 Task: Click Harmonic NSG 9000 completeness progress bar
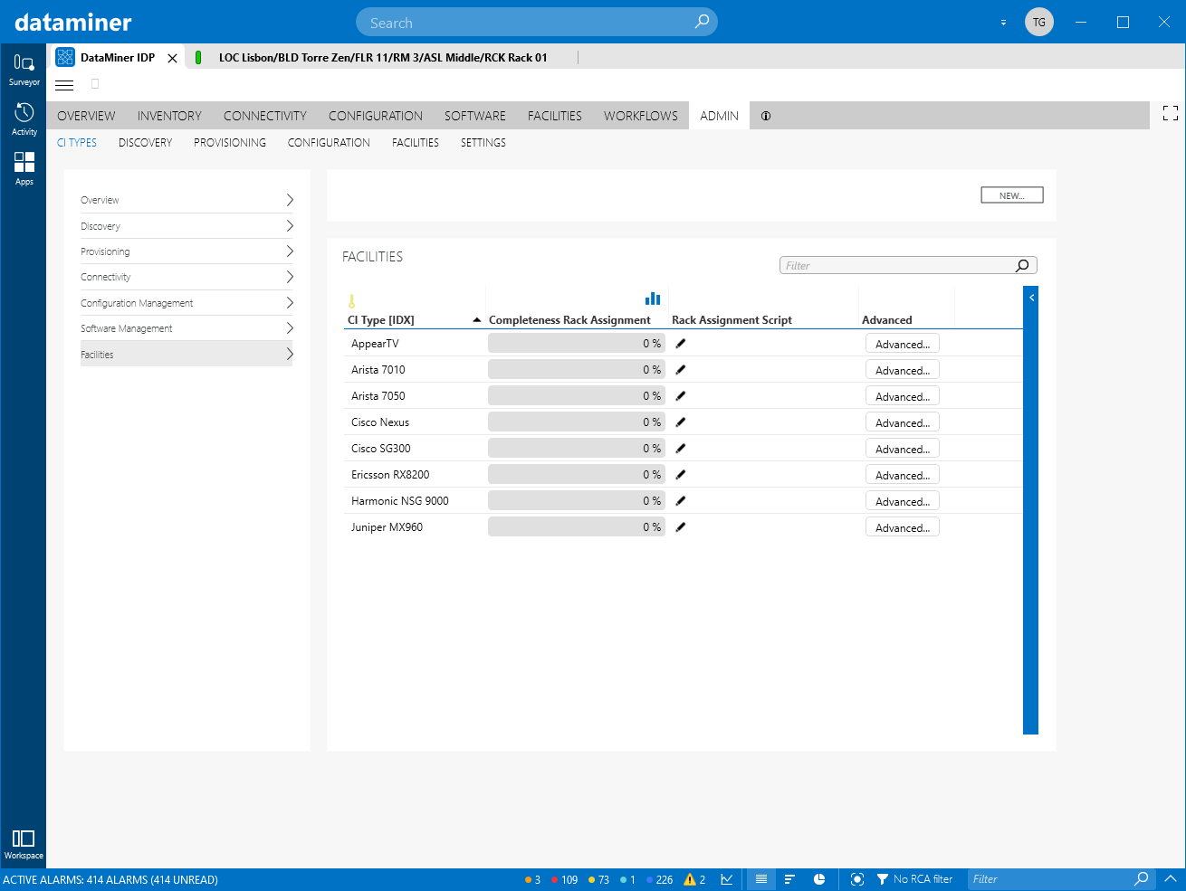[x=576, y=501]
